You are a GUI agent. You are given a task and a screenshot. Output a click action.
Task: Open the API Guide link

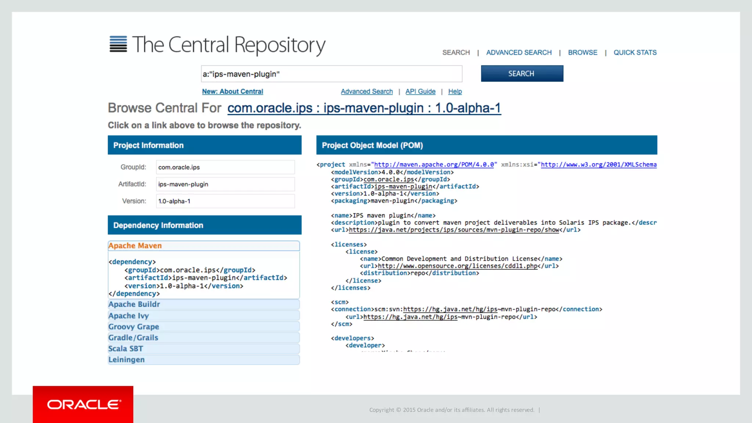[420, 91]
